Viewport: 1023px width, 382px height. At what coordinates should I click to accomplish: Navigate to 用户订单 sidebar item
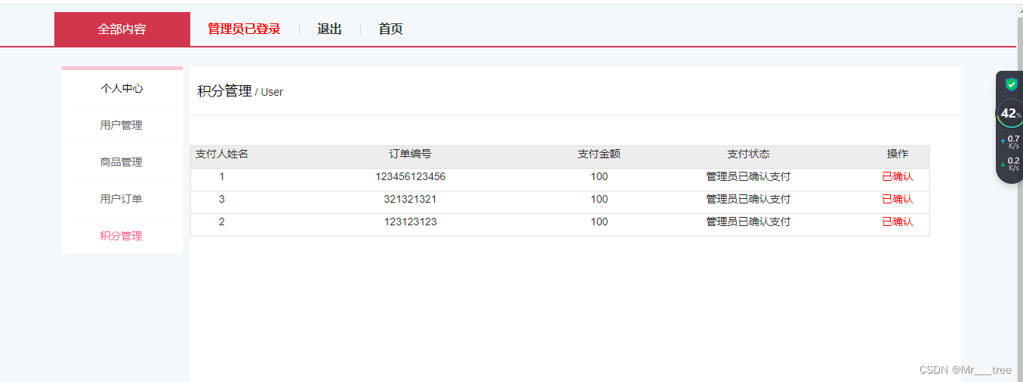[122, 199]
